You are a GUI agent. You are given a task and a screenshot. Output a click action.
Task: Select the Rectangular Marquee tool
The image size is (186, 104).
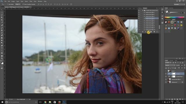tap(2, 12)
